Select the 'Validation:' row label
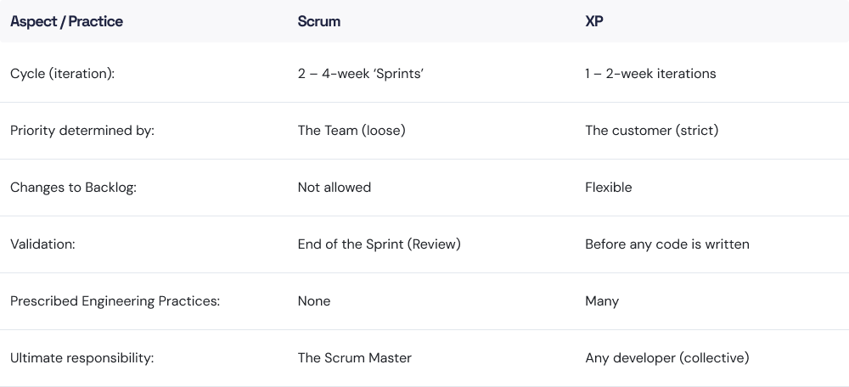This screenshot has width=849, height=387. (x=42, y=244)
